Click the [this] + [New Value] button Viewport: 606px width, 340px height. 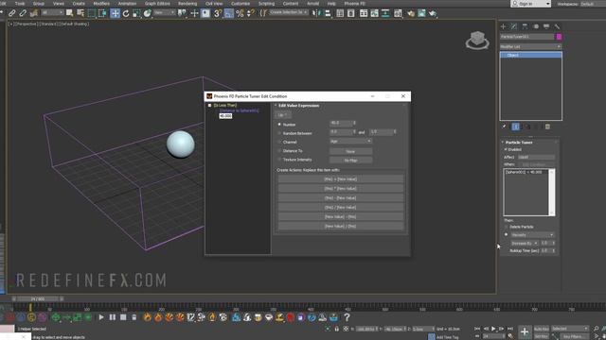[x=341, y=179]
